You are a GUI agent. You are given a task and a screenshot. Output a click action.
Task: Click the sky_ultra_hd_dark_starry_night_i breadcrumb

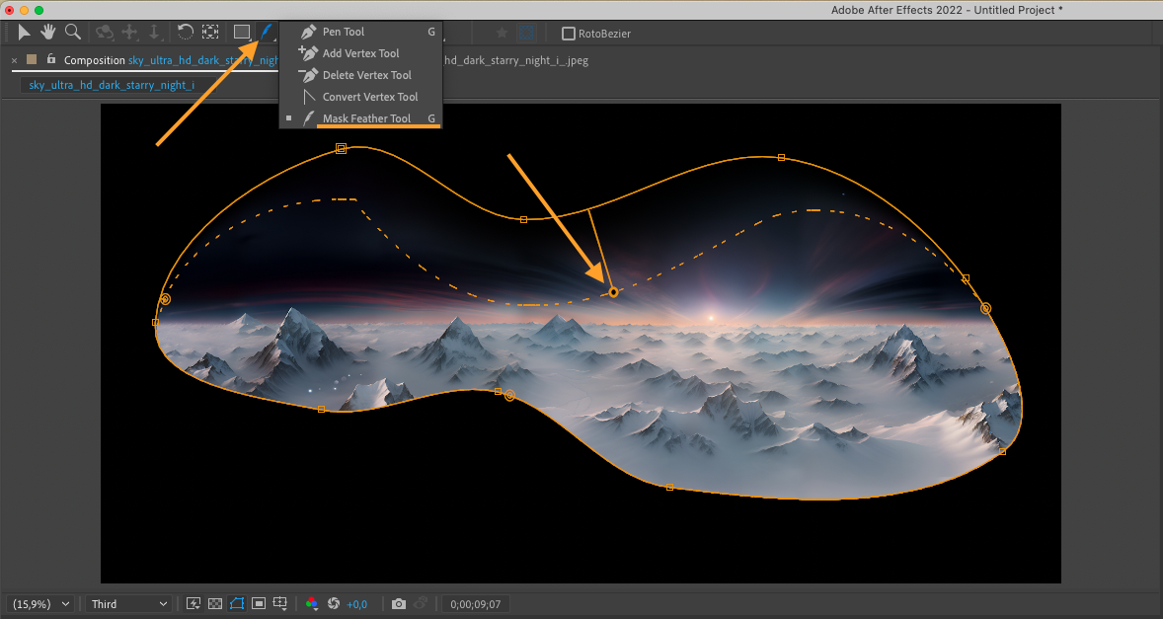tap(112, 85)
